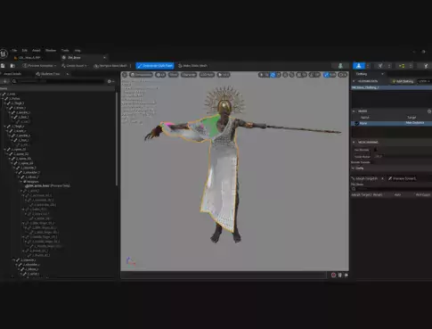Open the Lit view mode dropdown

click(160, 75)
